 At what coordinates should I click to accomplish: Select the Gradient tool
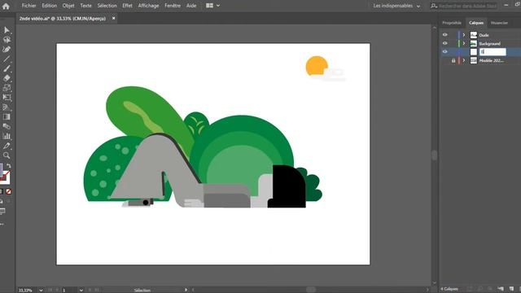click(x=7, y=117)
